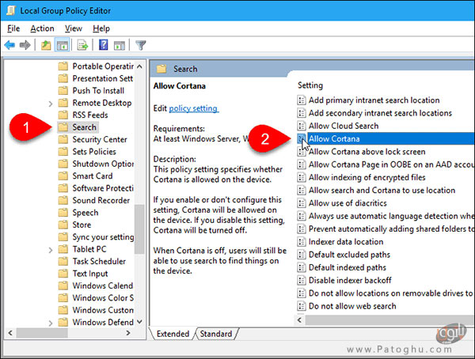The width and height of the screenshot is (475, 359).
Task: Expand the Windows Defender tree node
Action: click(51, 323)
